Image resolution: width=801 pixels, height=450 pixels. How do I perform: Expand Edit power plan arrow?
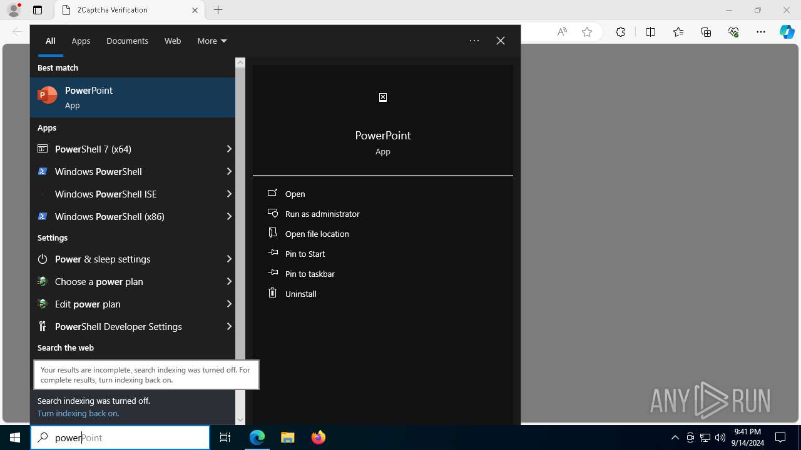tap(229, 304)
